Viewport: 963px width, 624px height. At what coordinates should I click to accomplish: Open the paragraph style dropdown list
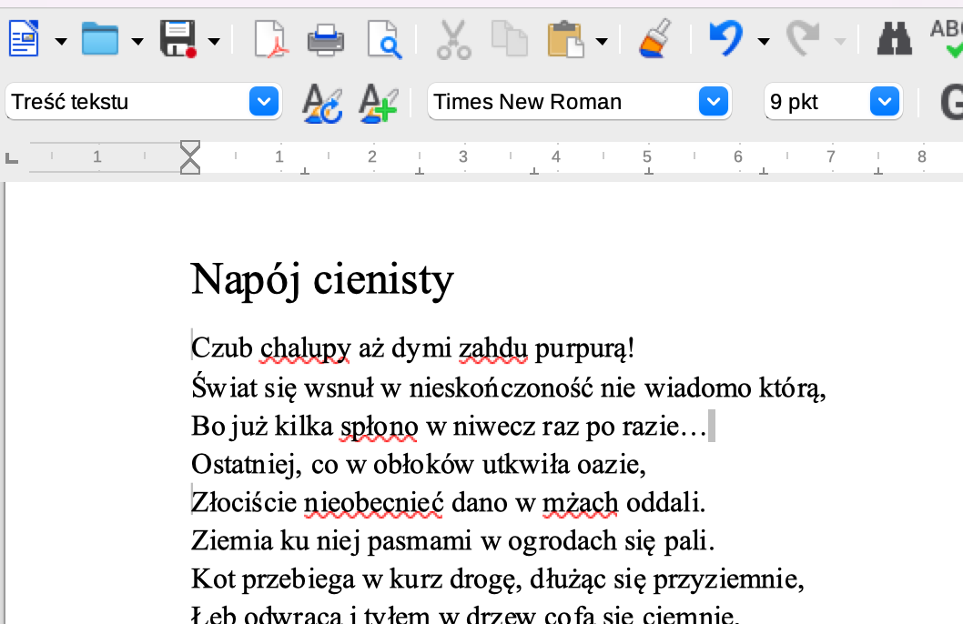264,102
